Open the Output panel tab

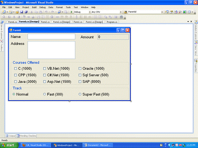10,136
